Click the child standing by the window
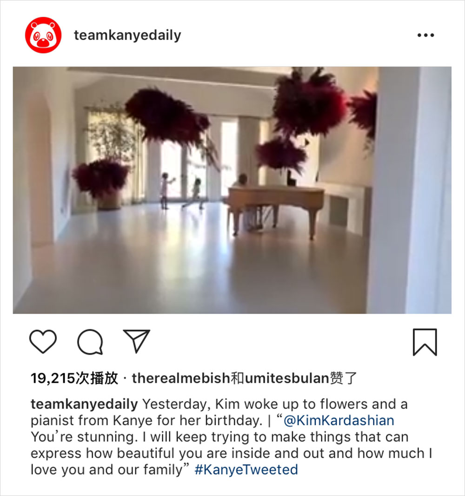465x496 pixels. point(166,191)
